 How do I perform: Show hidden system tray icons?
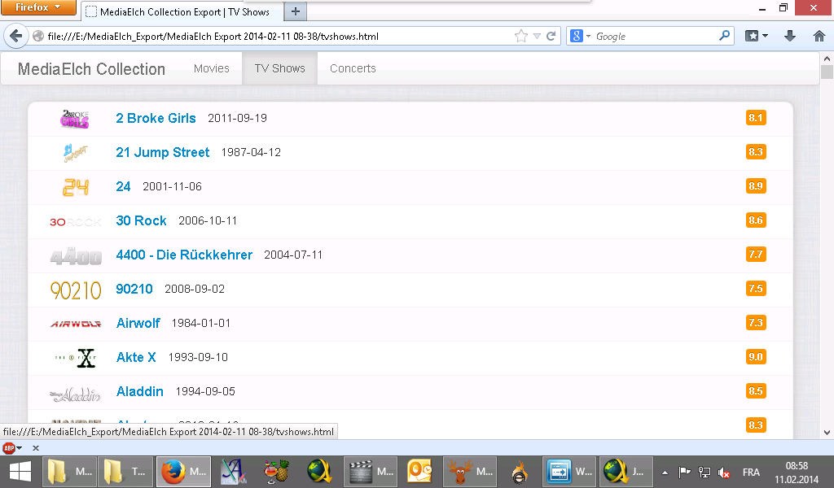[665, 472]
